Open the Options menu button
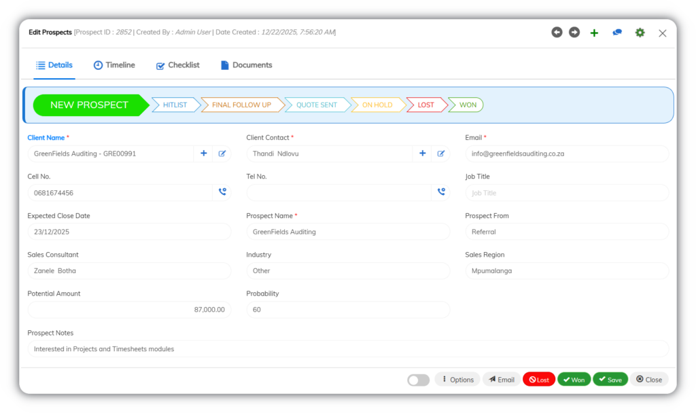 pyautogui.click(x=457, y=380)
